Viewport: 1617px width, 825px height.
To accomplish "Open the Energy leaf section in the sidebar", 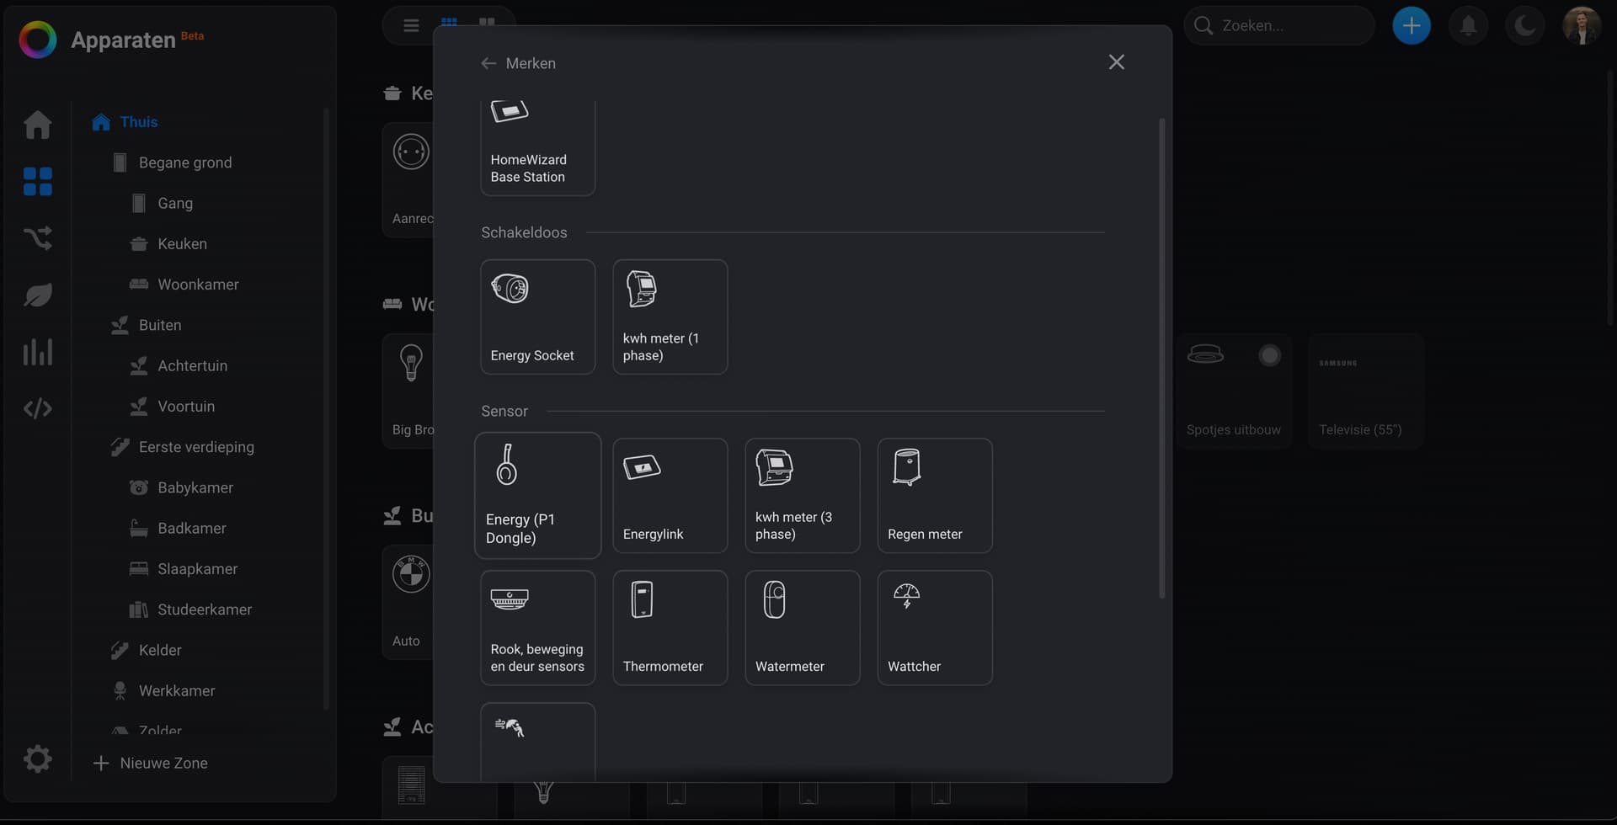I will point(38,295).
